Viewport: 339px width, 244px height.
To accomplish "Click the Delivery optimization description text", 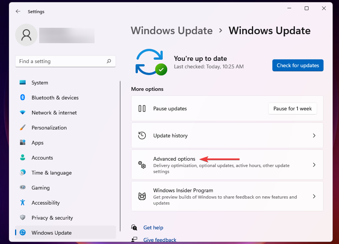I will (221, 168).
